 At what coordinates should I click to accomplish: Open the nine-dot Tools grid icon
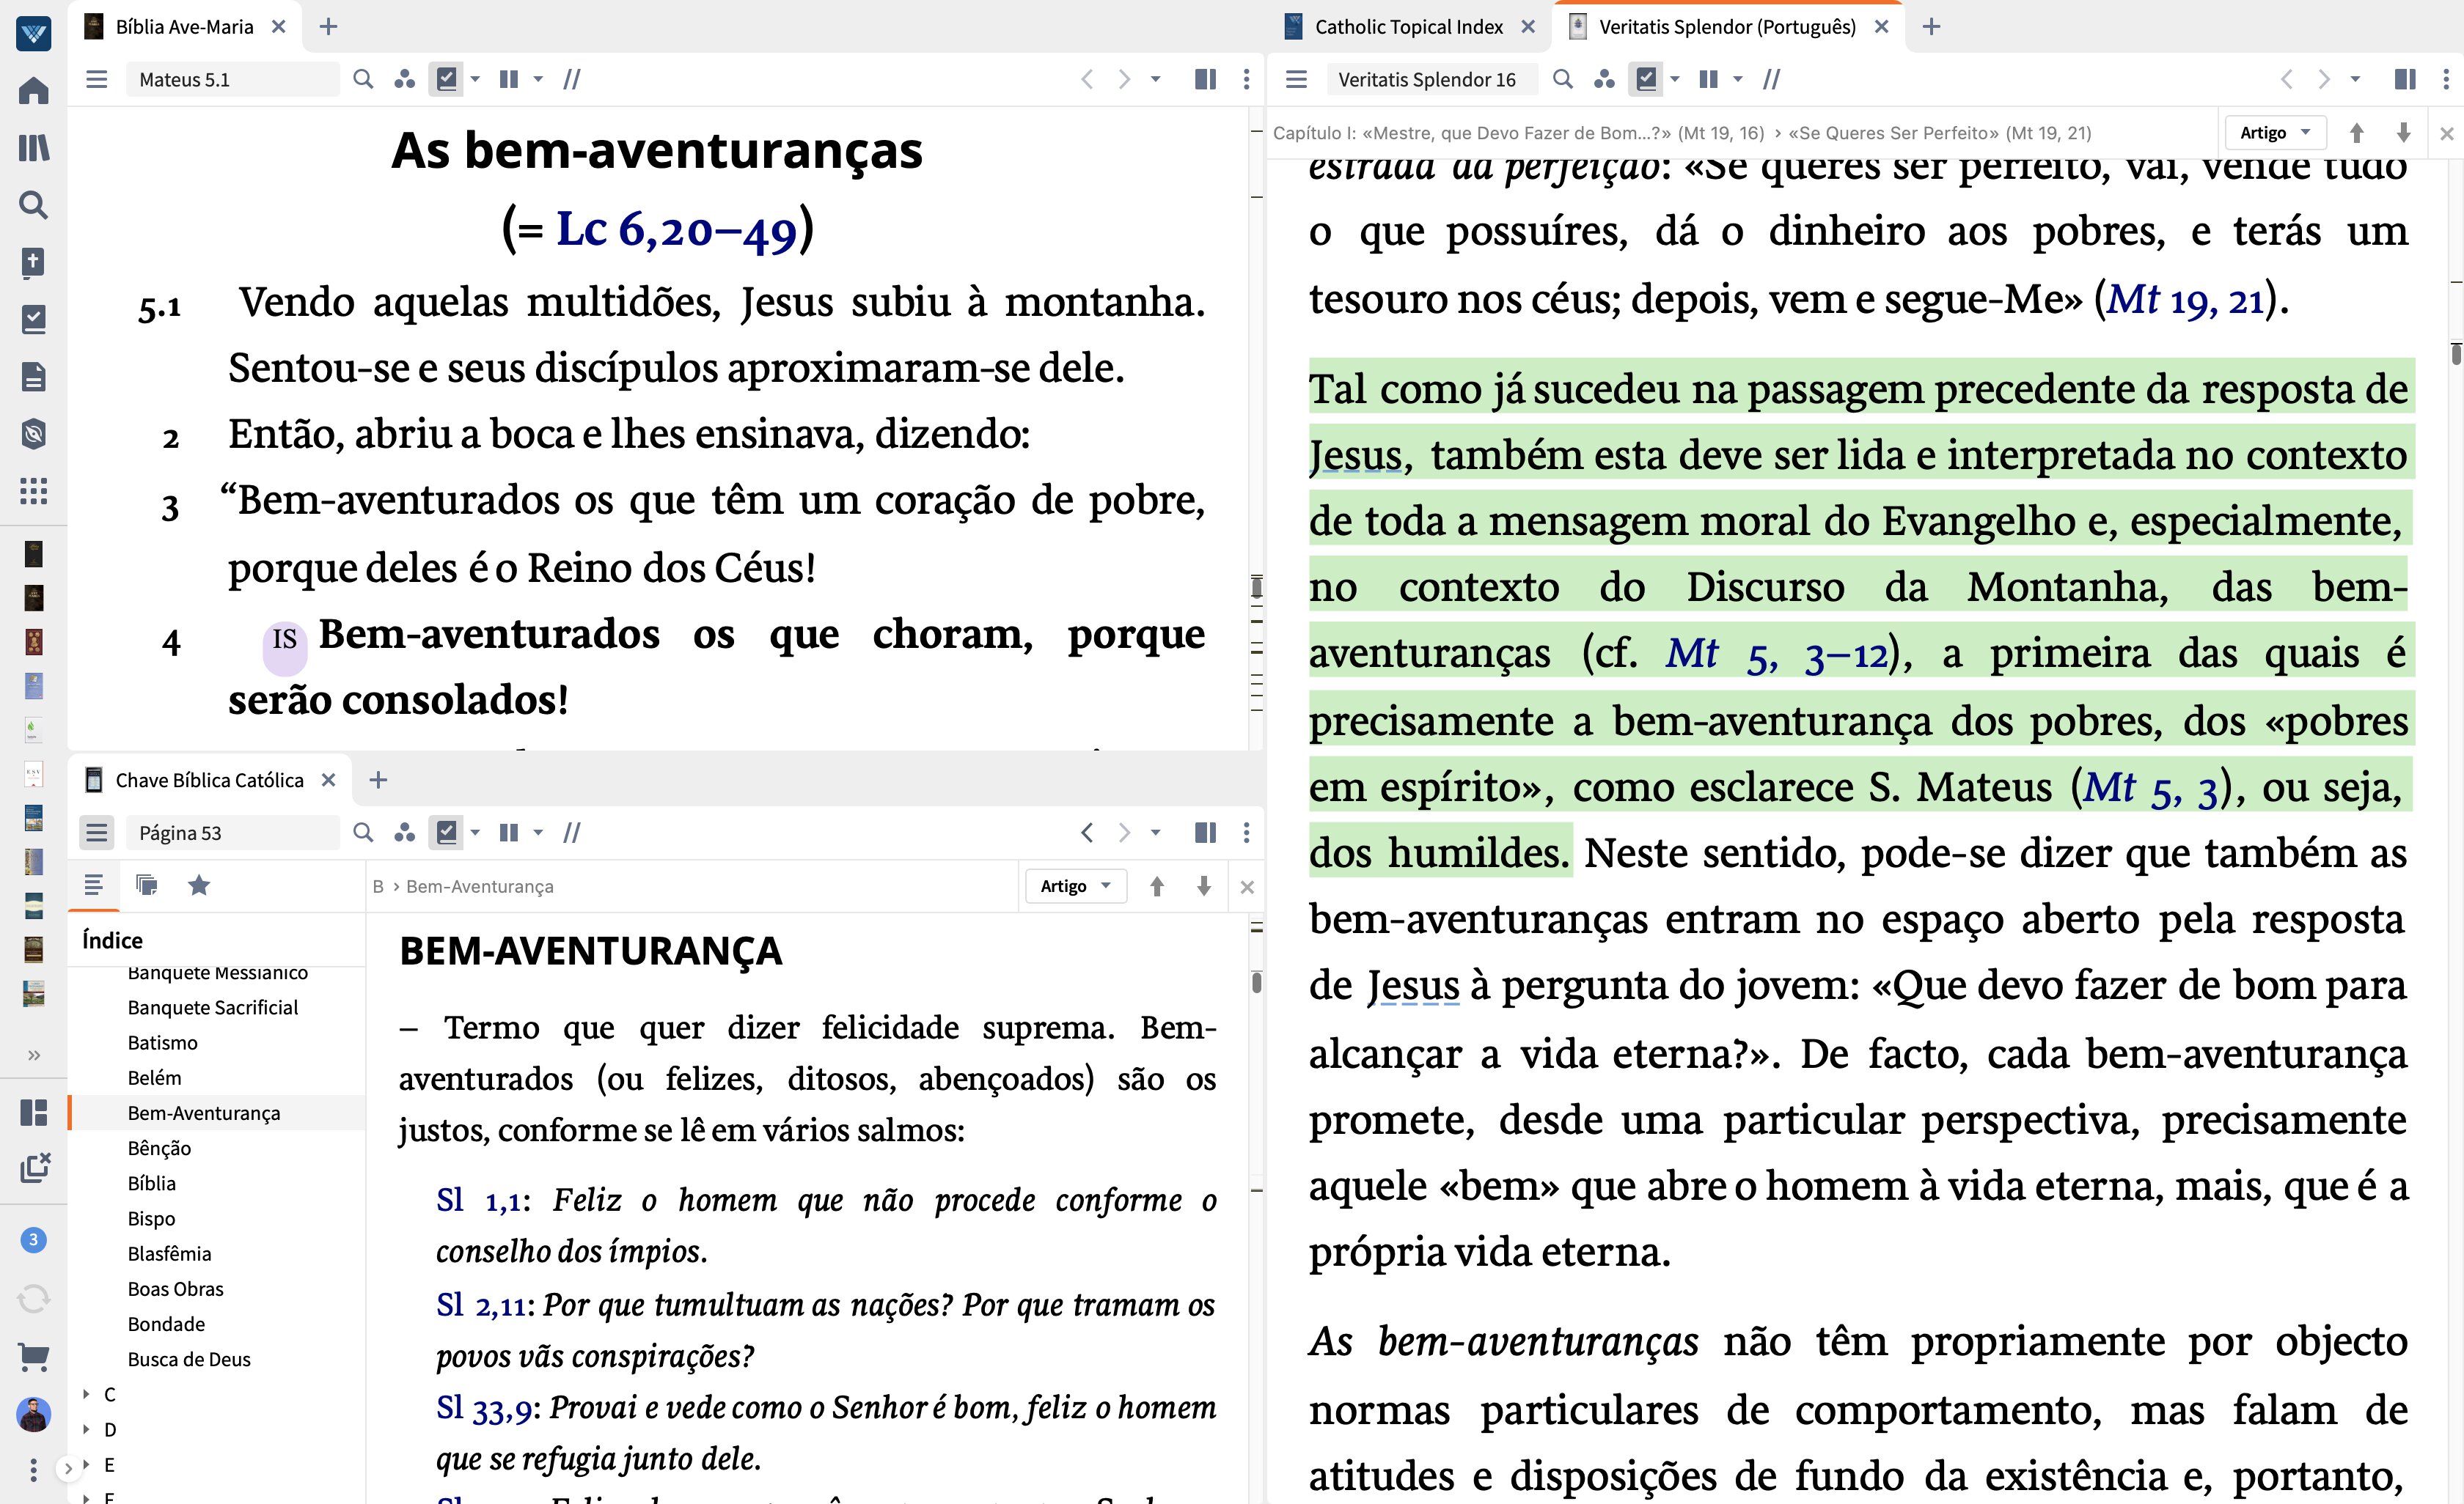(x=33, y=490)
